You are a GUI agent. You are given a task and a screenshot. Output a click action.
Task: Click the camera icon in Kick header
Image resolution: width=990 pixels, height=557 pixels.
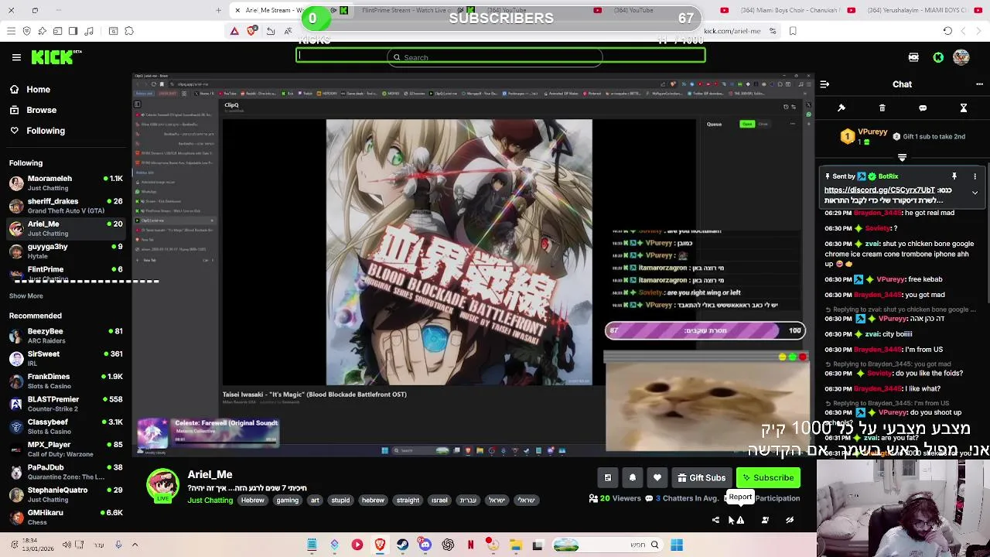pos(913,57)
